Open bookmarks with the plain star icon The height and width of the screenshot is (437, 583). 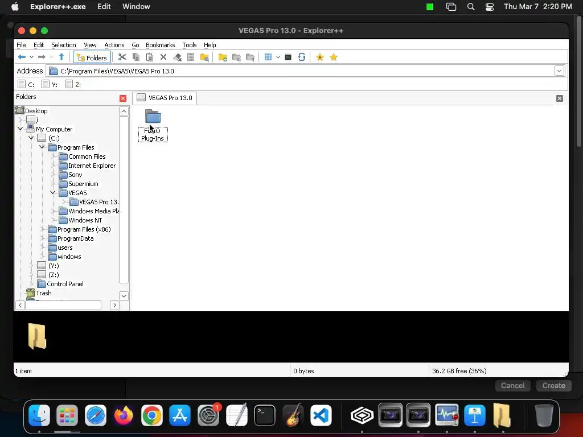pos(334,57)
